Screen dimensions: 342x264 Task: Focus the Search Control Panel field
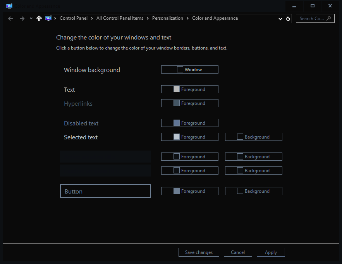pos(315,19)
